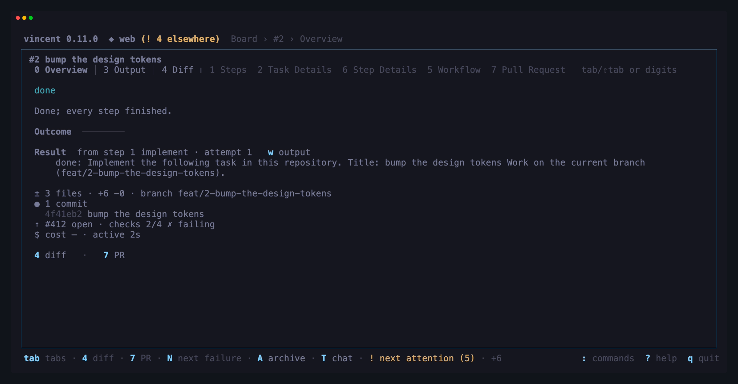Click the '4 diff' shortcut under cost line
The width and height of the screenshot is (738, 384).
pyautogui.click(x=50, y=255)
